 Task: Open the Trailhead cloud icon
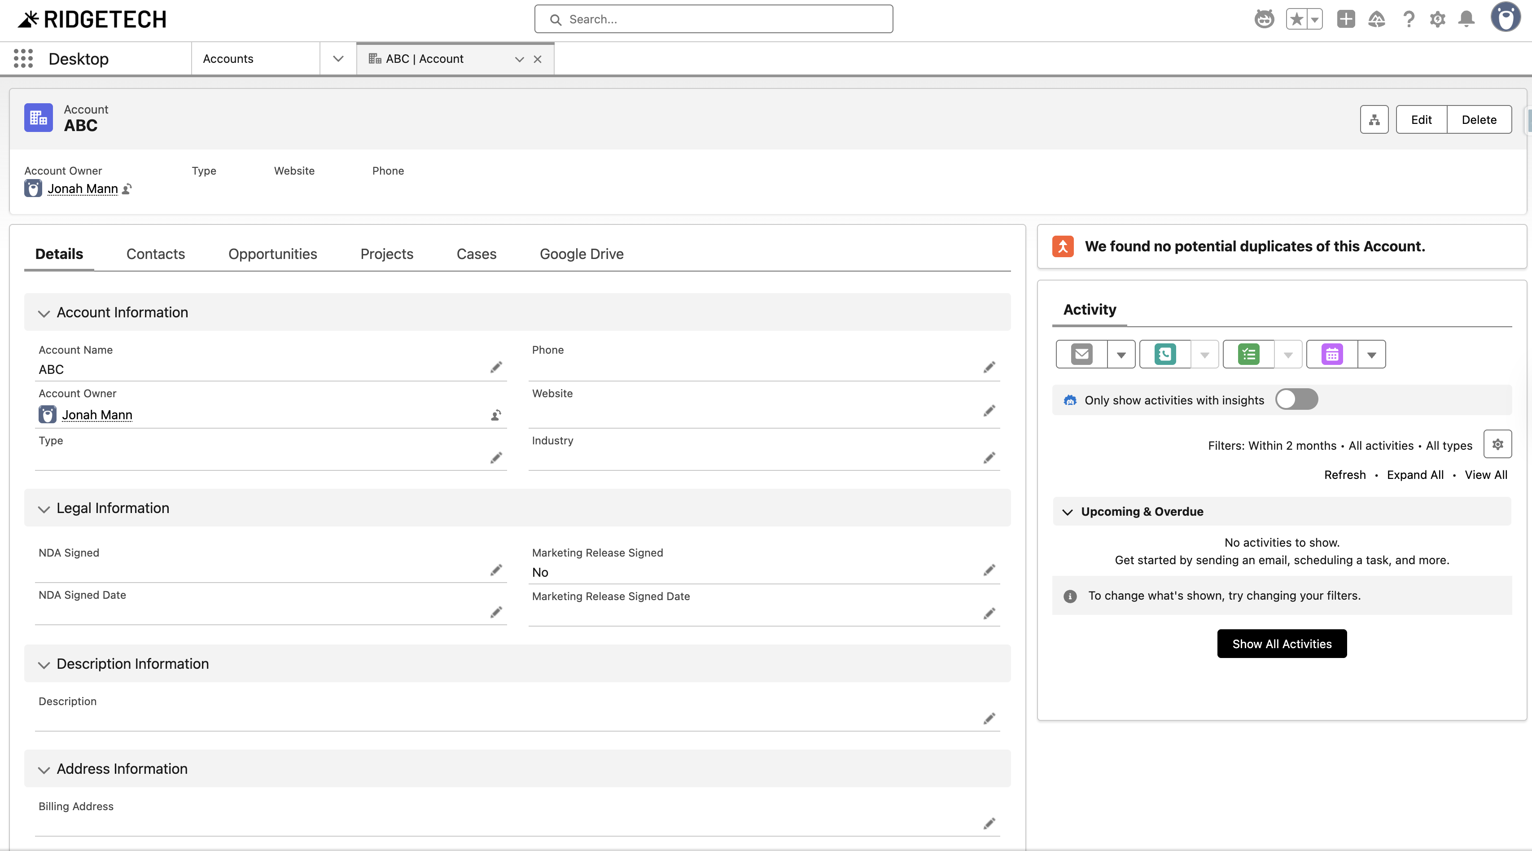point(1376,19)
